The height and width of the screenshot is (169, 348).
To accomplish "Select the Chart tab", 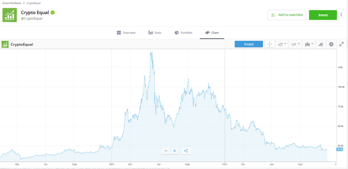I will point(212,32).
